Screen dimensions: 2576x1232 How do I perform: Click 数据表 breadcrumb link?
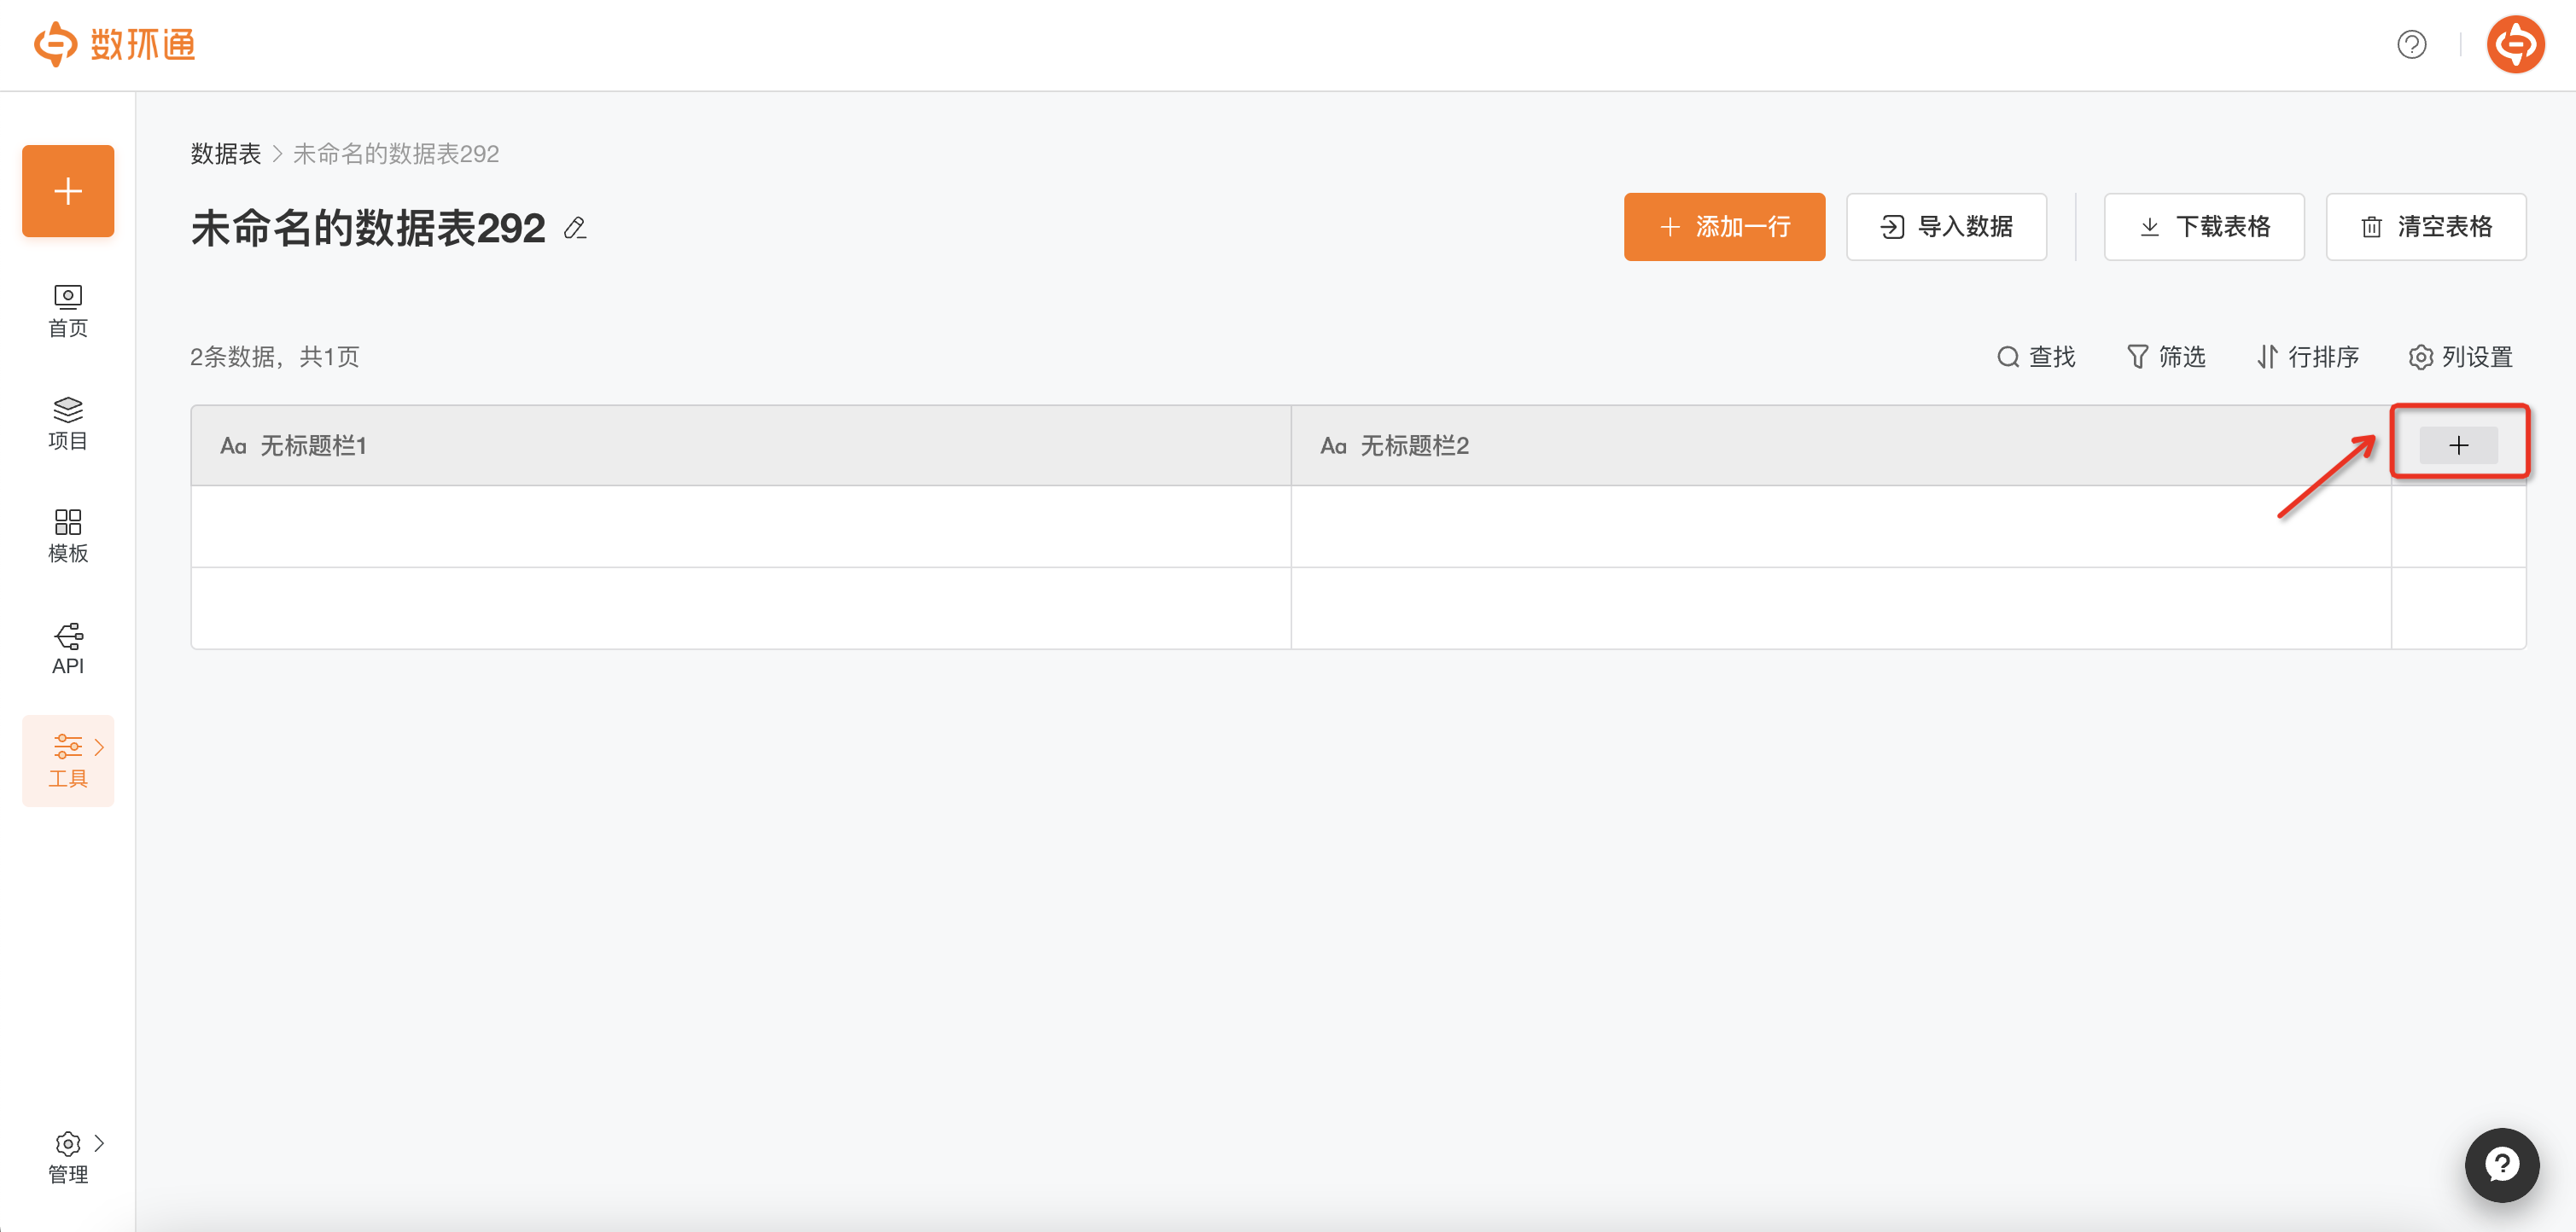(x=225, y=154)
